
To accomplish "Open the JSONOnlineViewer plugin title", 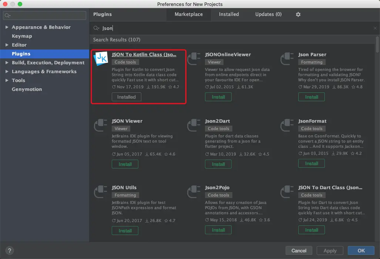I will point(228,54).
